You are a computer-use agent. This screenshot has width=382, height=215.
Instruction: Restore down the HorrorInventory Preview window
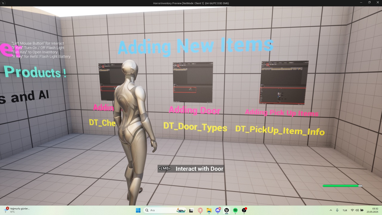coord(369,3)
